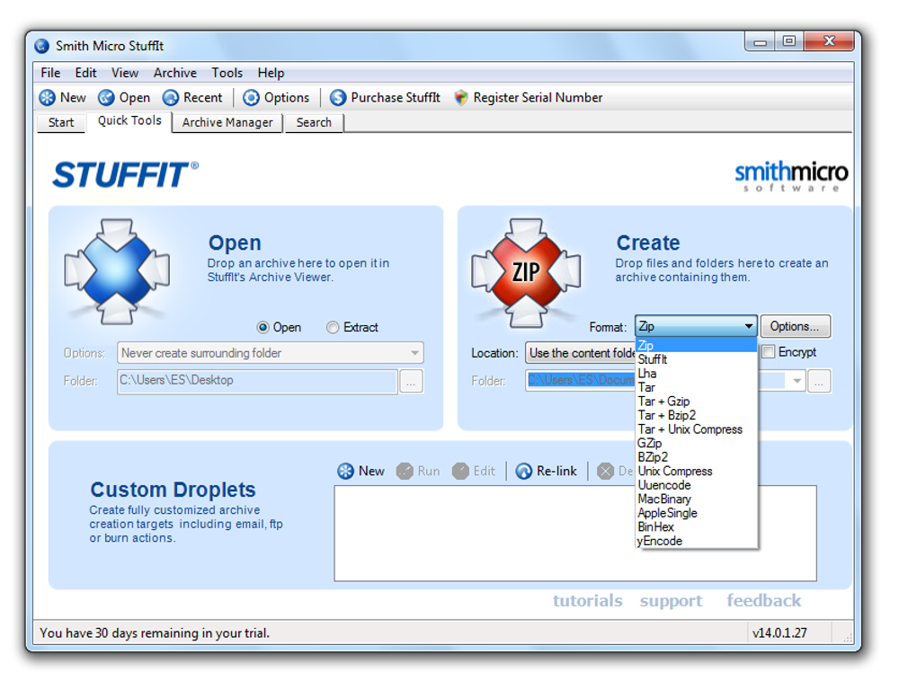Open the support link
The height and width of the screenshot is (689, 917).
(671, 601)
